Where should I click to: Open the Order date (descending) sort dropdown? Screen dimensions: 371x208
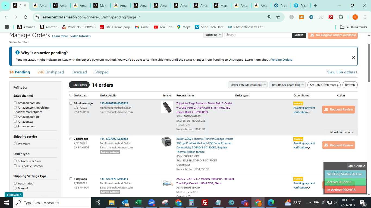[x=248, y=85]
